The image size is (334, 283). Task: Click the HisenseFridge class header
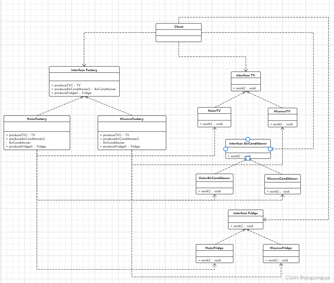pos(281,248)
